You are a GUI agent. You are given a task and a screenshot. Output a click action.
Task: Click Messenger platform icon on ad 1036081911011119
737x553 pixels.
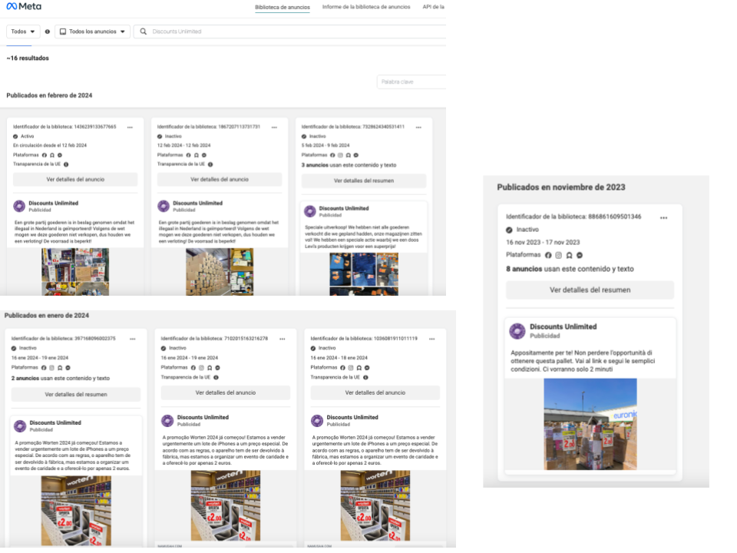[367, 367]
